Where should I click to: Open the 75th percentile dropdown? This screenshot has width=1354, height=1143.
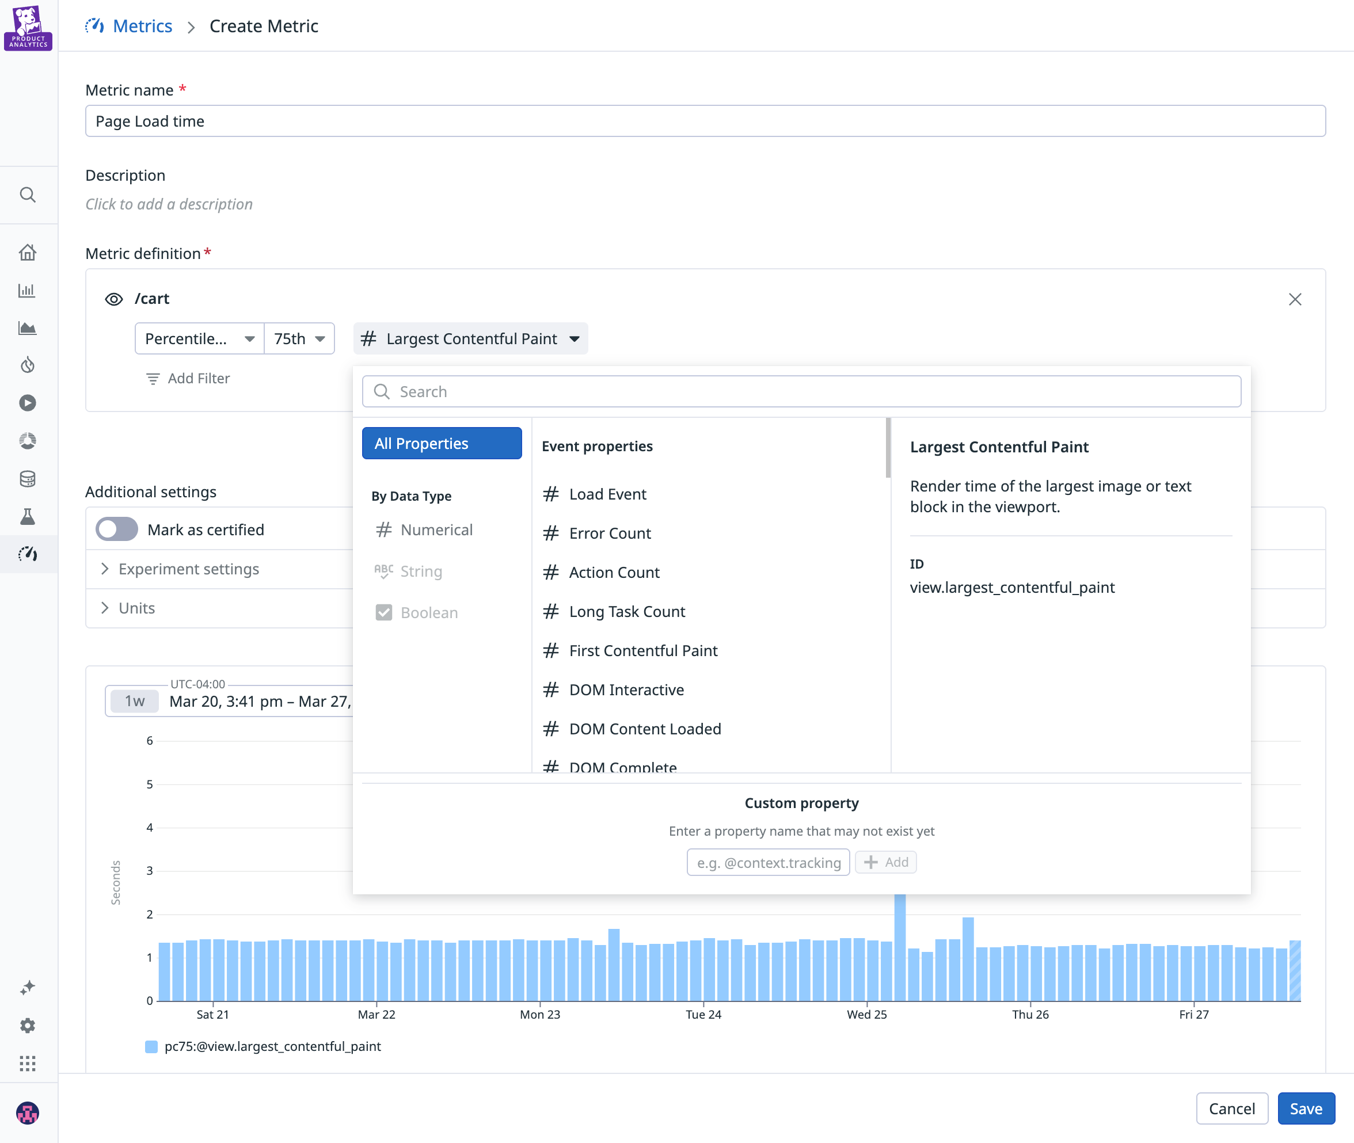tap(299, 338)
